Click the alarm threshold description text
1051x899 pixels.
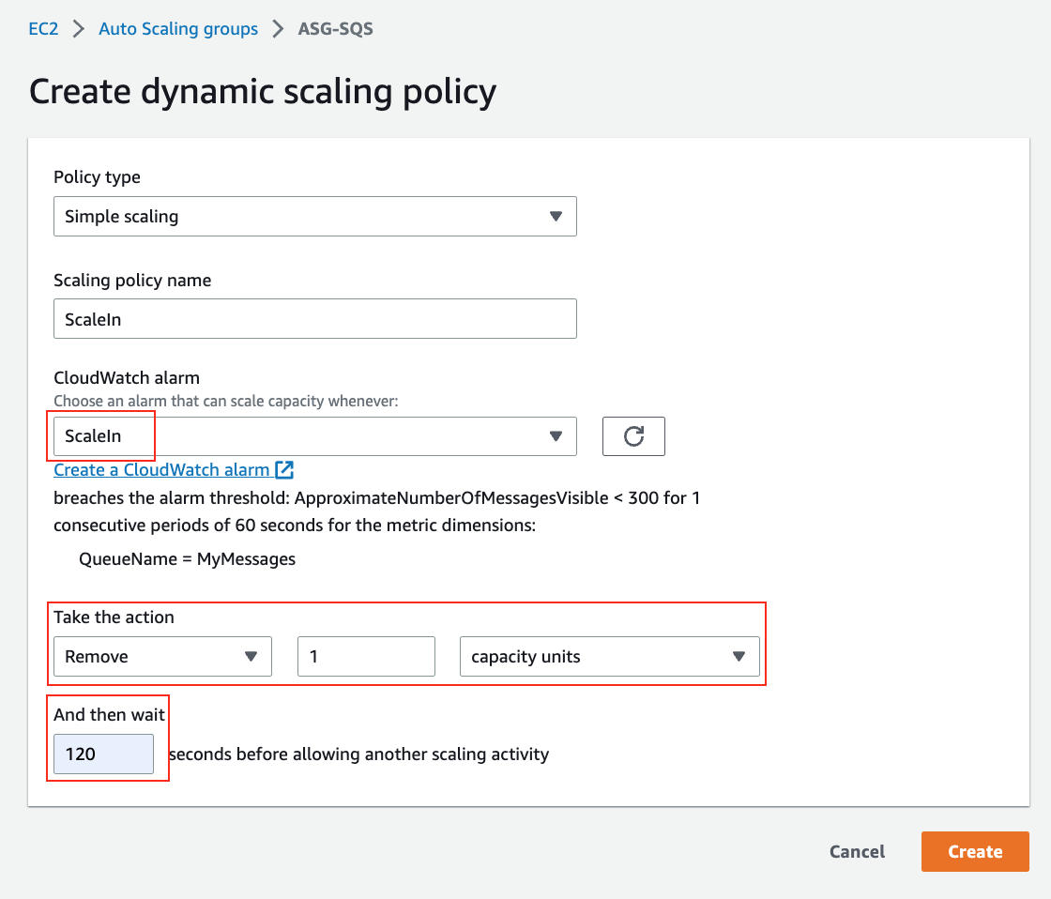tap(376, 511)
